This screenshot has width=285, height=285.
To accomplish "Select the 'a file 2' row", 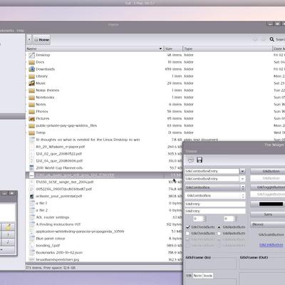I will pyautogui.click(x=105, y=210).
